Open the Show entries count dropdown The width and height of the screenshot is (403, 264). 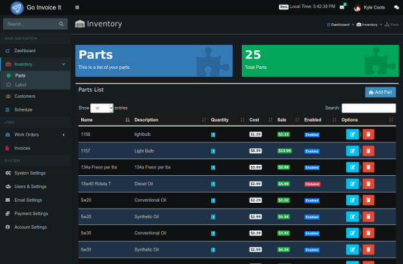[x=102, y=108]
